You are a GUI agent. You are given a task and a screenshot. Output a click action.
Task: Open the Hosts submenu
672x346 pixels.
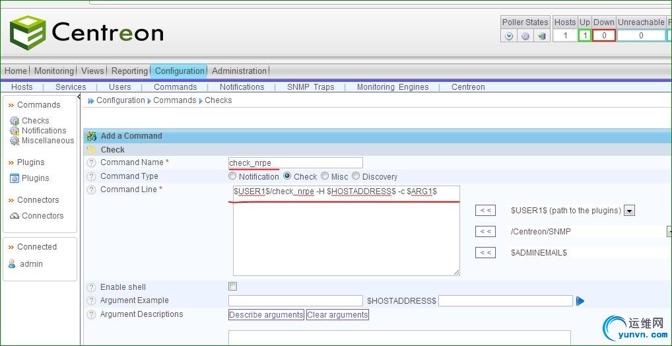(22, 87)
